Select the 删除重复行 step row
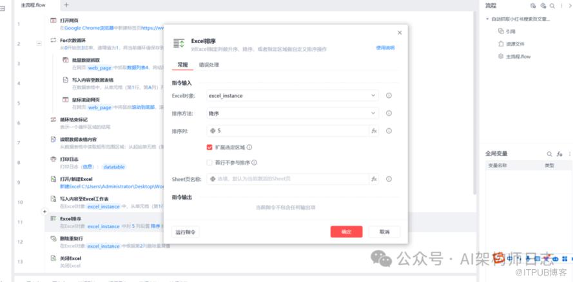 pos(260,242)
